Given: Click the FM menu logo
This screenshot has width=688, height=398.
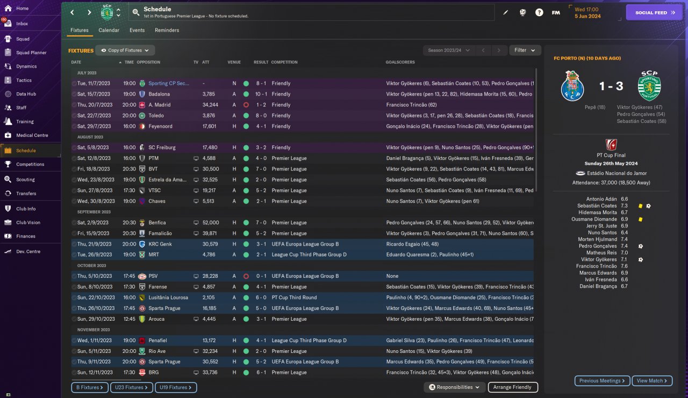Looking at the screenshot, I should [556, 12].
